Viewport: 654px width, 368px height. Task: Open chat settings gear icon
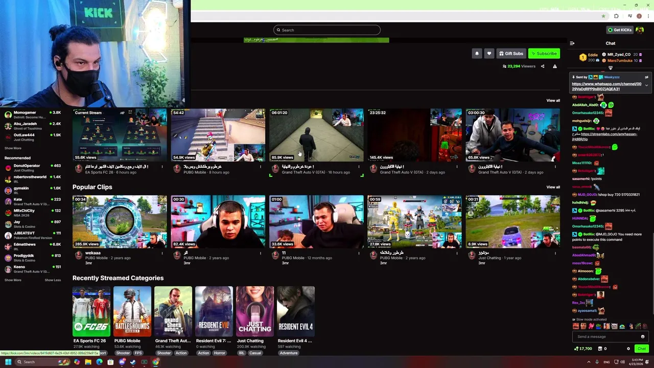coord(628,349)
